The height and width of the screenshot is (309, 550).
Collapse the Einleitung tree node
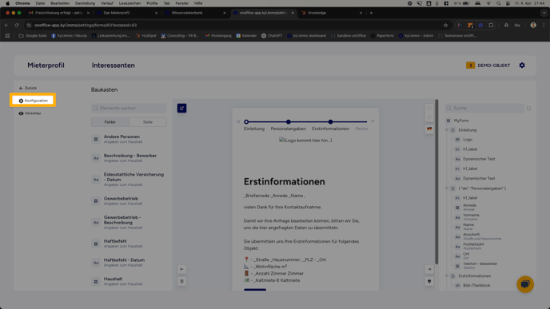click(447, 130)
